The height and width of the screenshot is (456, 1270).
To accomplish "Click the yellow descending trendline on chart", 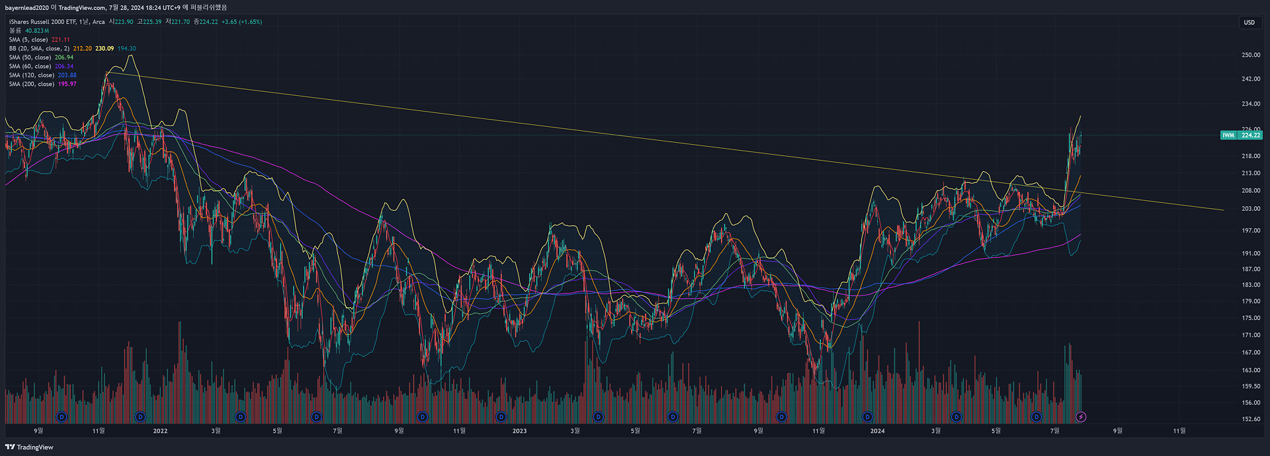I will tap(529, 124).
